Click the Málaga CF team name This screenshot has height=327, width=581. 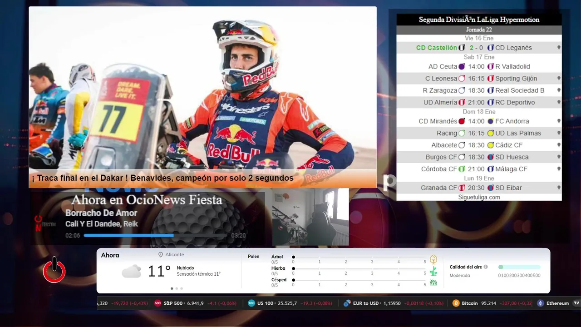[511, 169]
